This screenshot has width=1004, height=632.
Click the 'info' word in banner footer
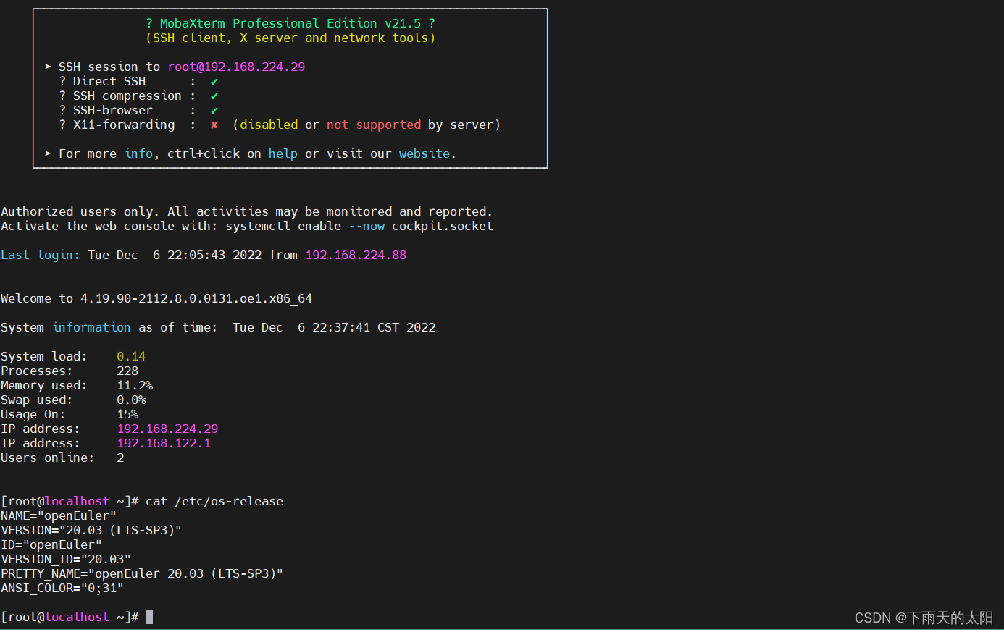pyautogui.click(x=138, y=153)
